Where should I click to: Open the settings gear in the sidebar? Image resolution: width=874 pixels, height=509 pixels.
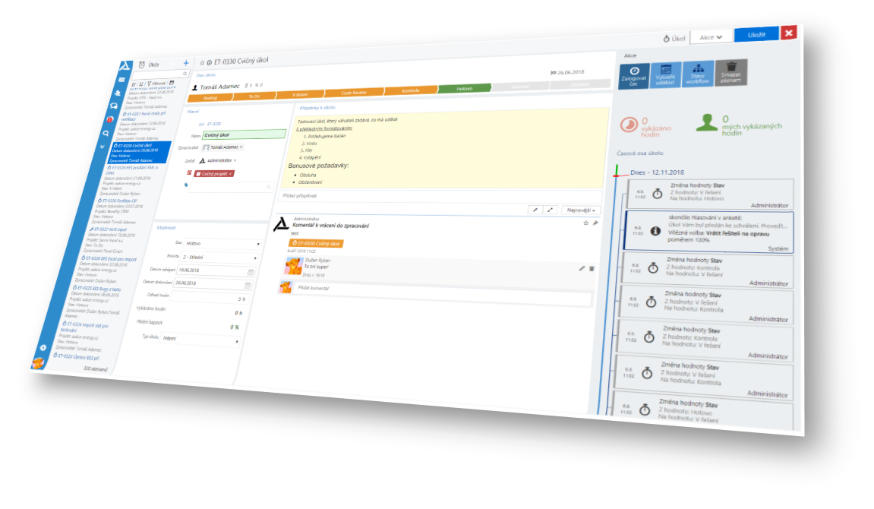pos(43,347)
